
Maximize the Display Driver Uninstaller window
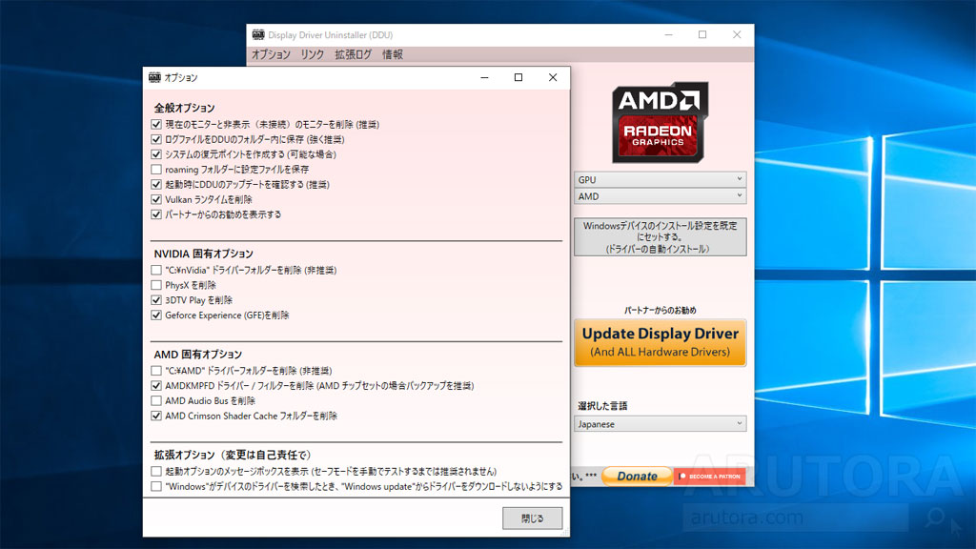pyautogui.click(x=702, y=35)
